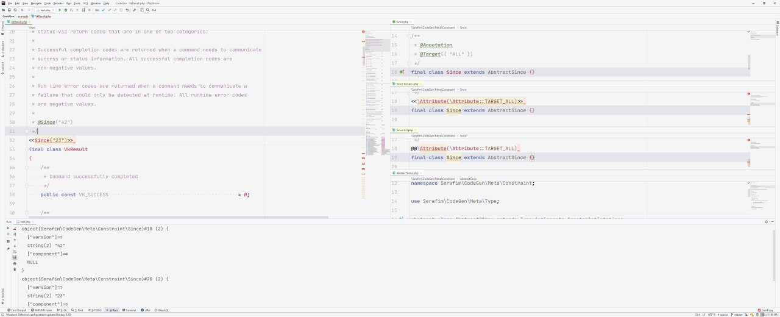
Task: Open Run panel settings gear
Action: tap(766, 222)
